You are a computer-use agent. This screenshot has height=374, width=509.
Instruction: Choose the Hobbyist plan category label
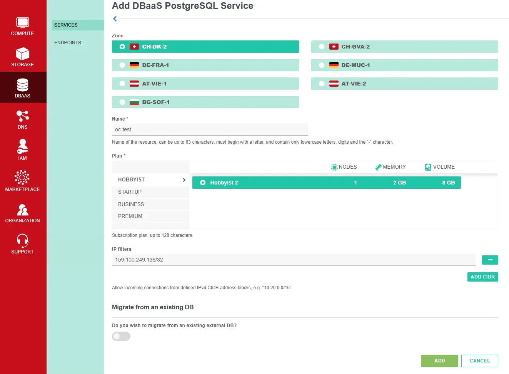pos(131,179)
